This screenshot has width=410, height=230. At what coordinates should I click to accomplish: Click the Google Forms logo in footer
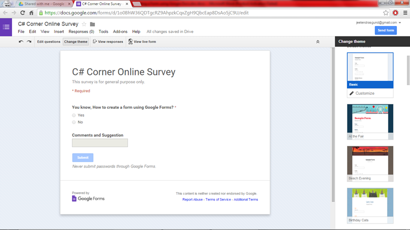[88, 199]
